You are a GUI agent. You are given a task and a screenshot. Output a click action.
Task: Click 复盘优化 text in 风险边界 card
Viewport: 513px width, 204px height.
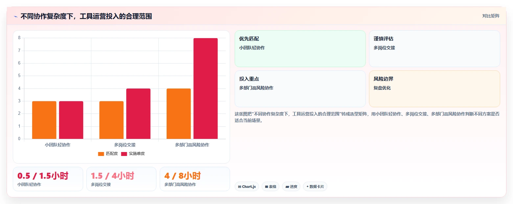(x=382, y=88)
